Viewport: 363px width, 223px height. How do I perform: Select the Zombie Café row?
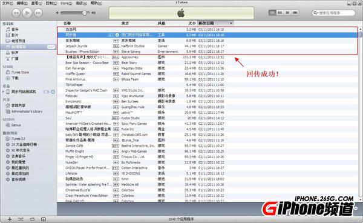[208, 146]
